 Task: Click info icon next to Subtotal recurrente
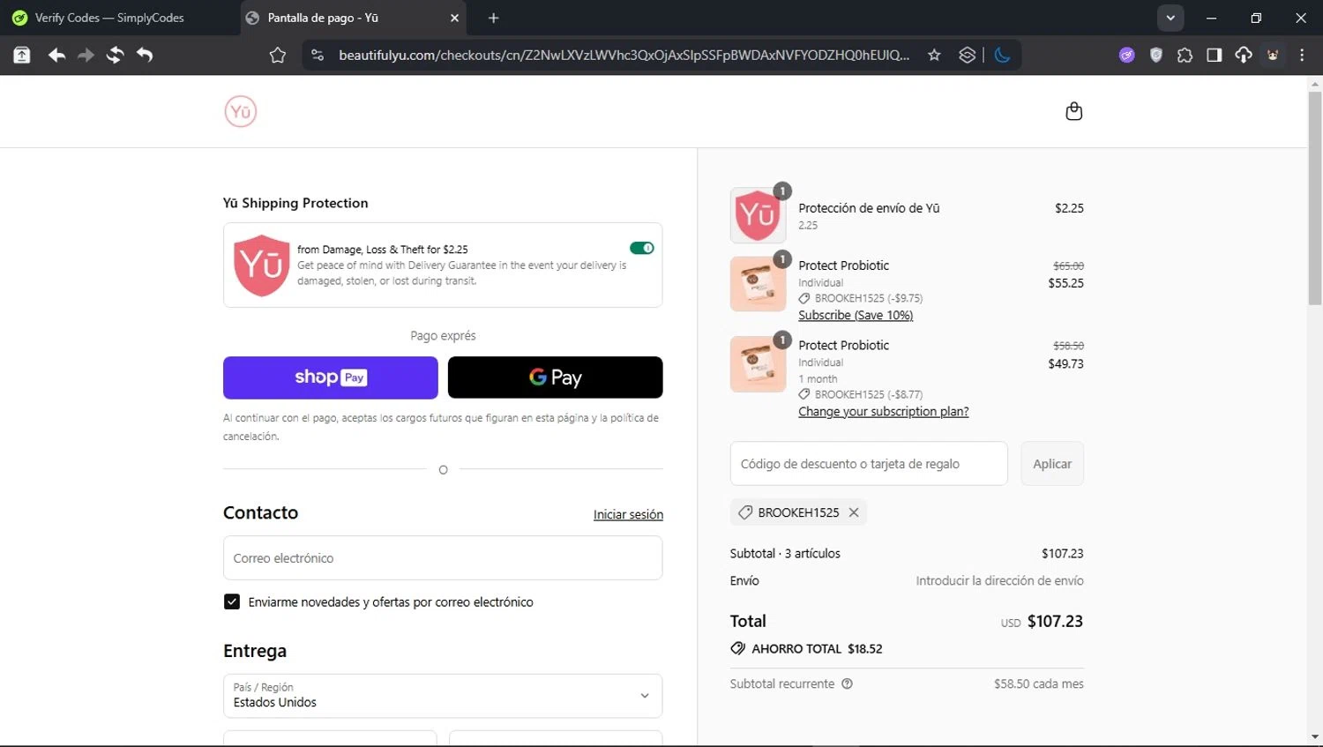(847, 684)
